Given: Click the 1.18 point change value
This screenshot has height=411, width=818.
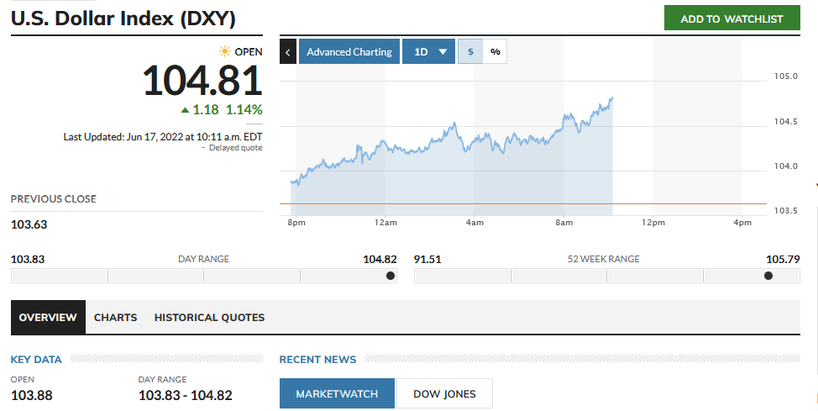Looking at the screenshot, I should pos(206,109).
